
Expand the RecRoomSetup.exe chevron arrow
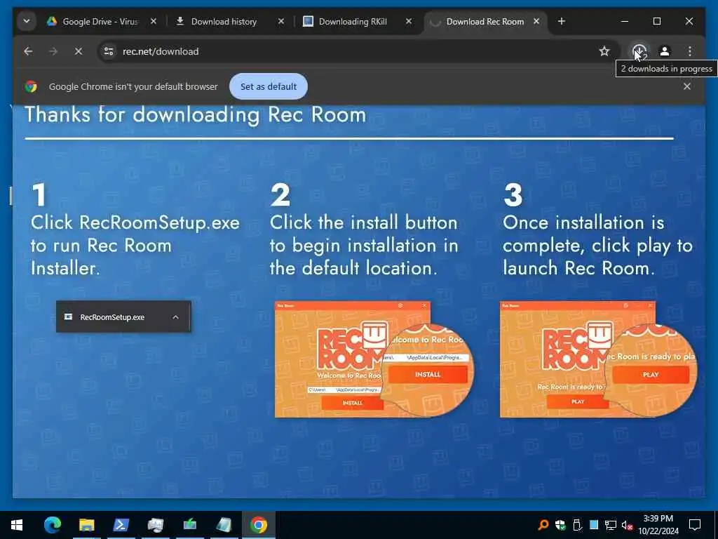175,317
